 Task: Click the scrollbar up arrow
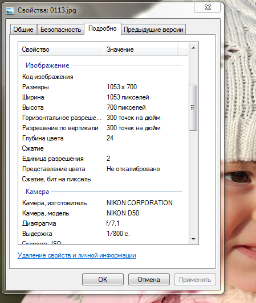193,48
